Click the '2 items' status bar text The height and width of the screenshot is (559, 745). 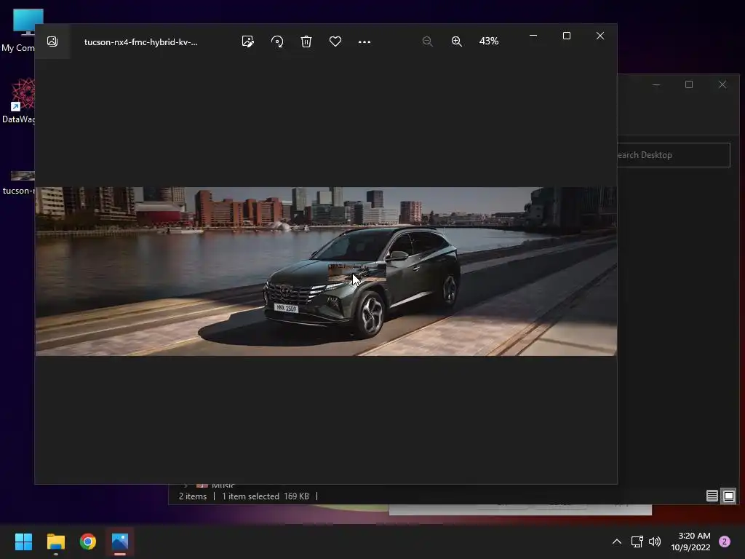pyautogui.click(x=192, y=496)
